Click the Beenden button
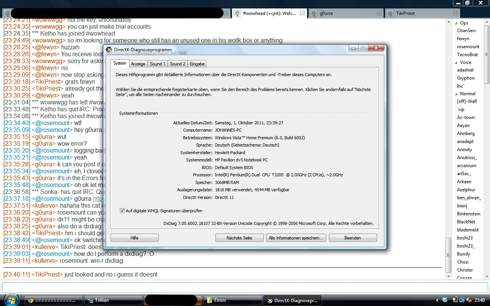The width and height of the screenshot is (490, 306). coord(353,238)
